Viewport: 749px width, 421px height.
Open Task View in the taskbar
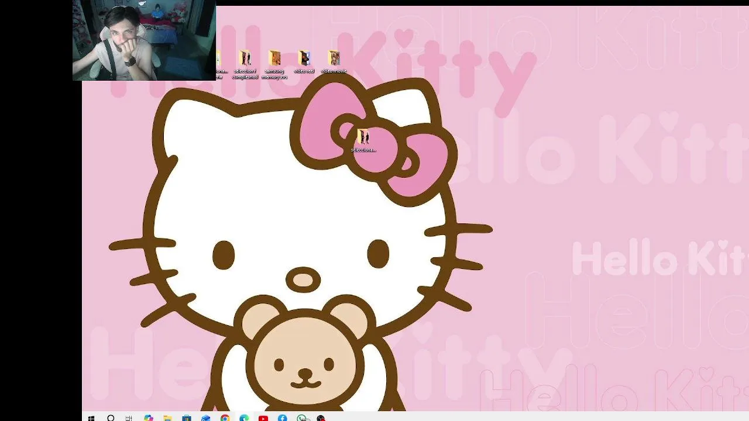click(129, 418)
